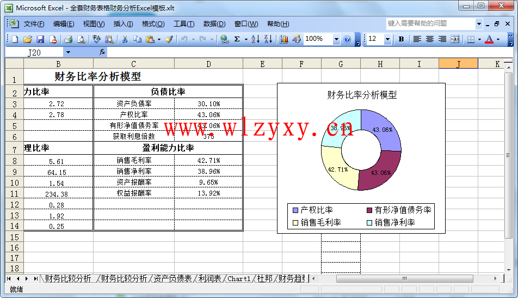Image resolution: width=518 pixels, height=298 pixels.
Task: Click the Cut scissors icon
Action: [x=125, y=39]
